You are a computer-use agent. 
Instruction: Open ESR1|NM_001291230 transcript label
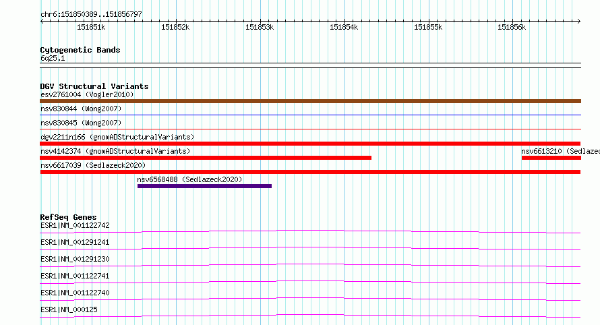(75, 259)
